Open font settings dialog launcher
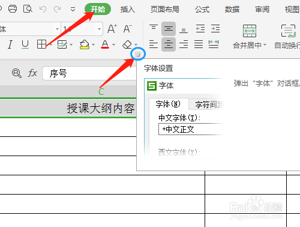Viewport: 300px width, 227px height. (x=138, y=54)
